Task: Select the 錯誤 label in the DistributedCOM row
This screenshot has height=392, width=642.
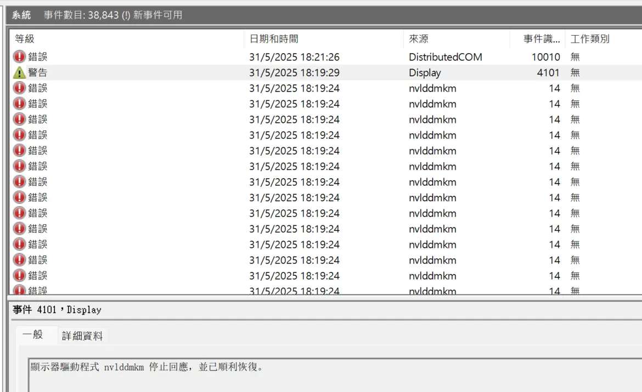Action: coord(38,56)
